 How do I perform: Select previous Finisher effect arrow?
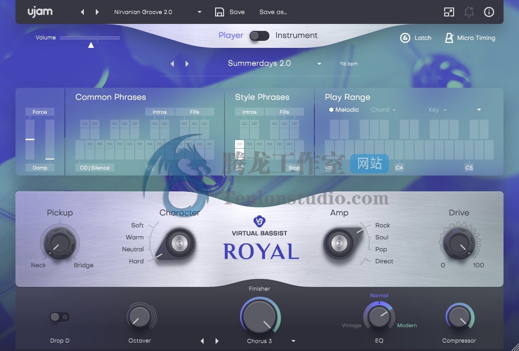[202, 341]
